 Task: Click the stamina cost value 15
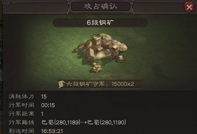tap(44, 97)
